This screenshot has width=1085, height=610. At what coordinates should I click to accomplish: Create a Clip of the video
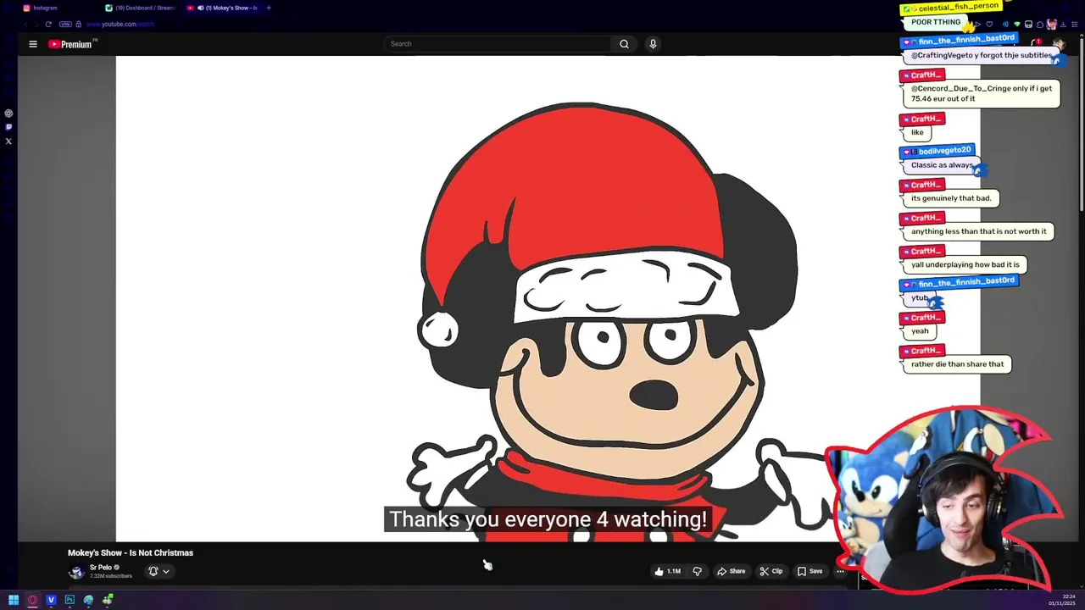point(771,571)
